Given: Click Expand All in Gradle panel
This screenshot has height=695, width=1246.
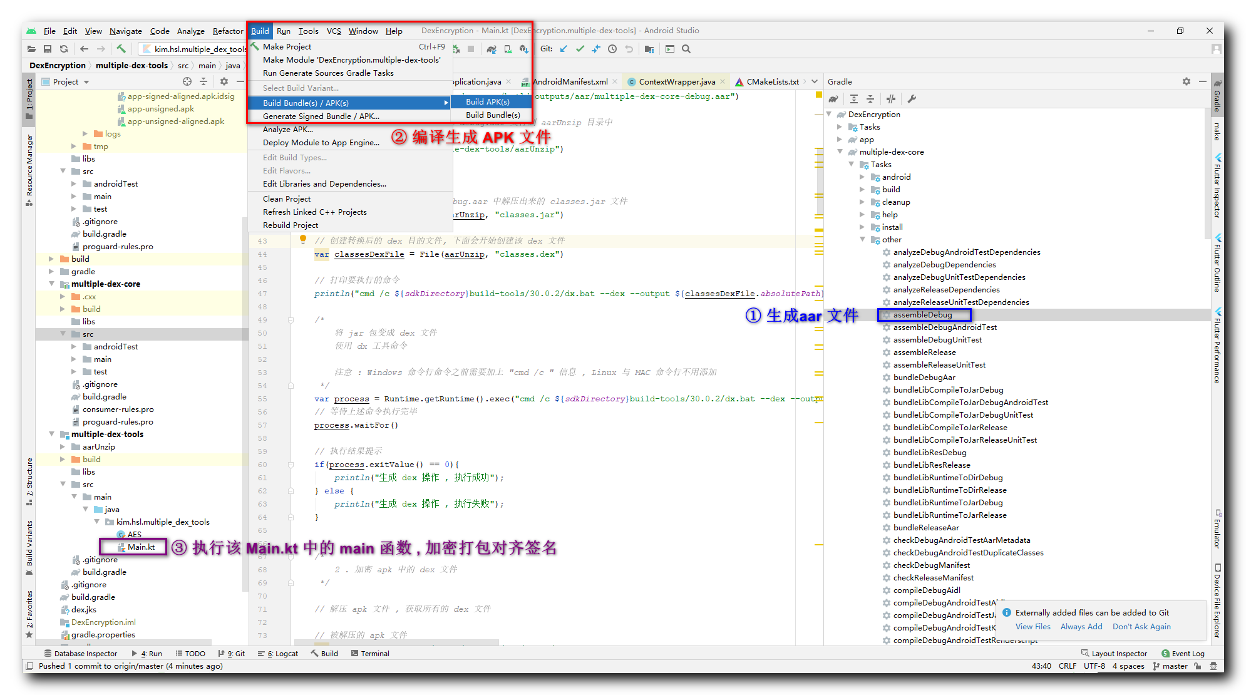Looking at the screenshot, I should click(x=854, y=99).
